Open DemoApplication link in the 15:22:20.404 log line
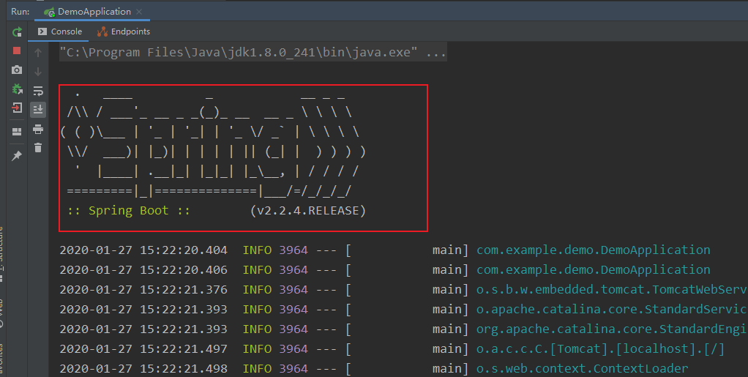748x377 pixels. click(x=593, y=250)
